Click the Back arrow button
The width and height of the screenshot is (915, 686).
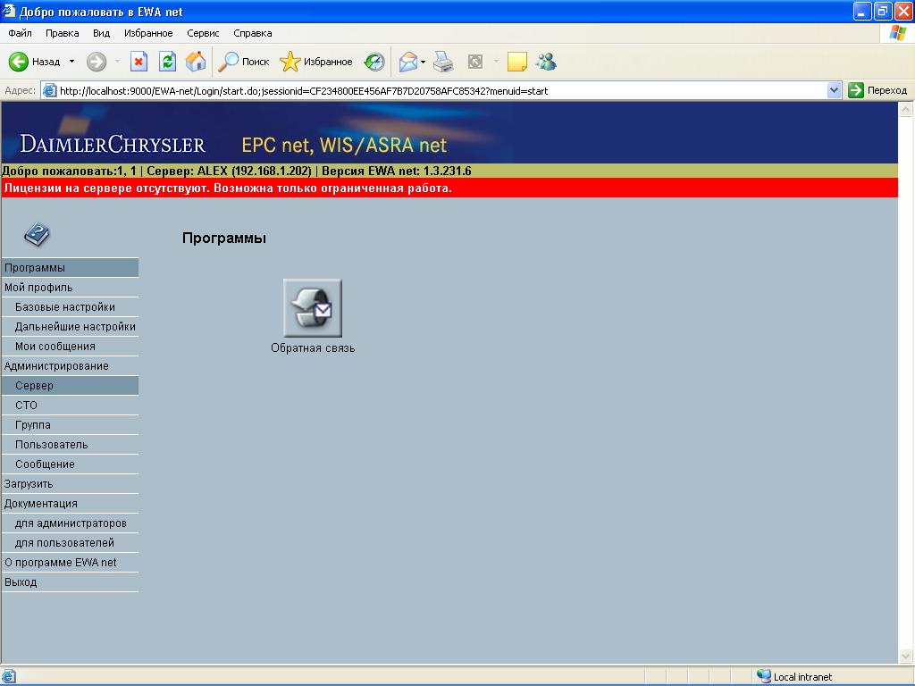point(19,62)
